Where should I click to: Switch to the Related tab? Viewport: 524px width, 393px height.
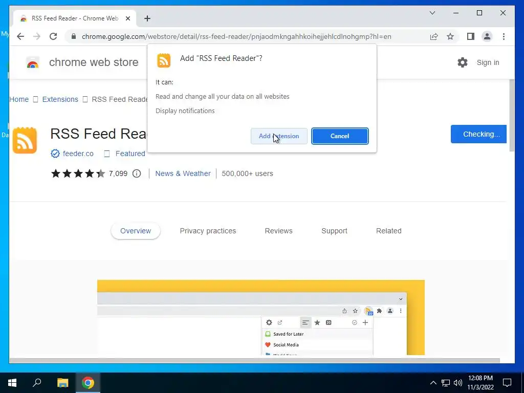point(389,231)
